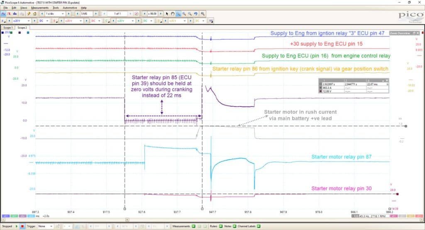The width and height of the screenshot is (425, 230).
Task: Stop capture with red square button
Action: coord(22,226)
